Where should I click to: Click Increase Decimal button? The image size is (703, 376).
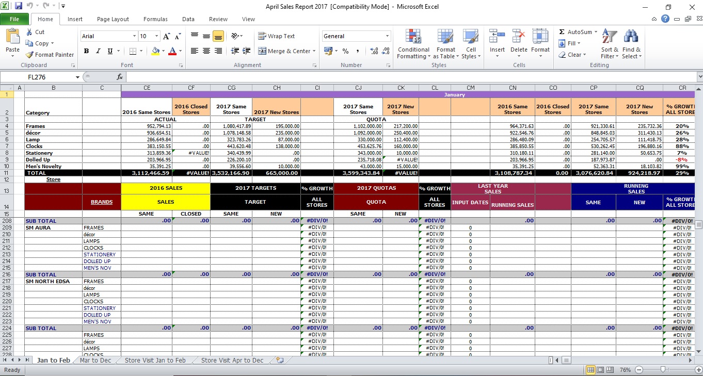pyautogui.click(x=373, y=51)
